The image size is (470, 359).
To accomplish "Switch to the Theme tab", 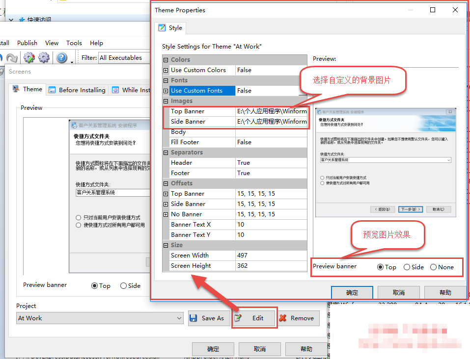I will [x=28, y=89].
